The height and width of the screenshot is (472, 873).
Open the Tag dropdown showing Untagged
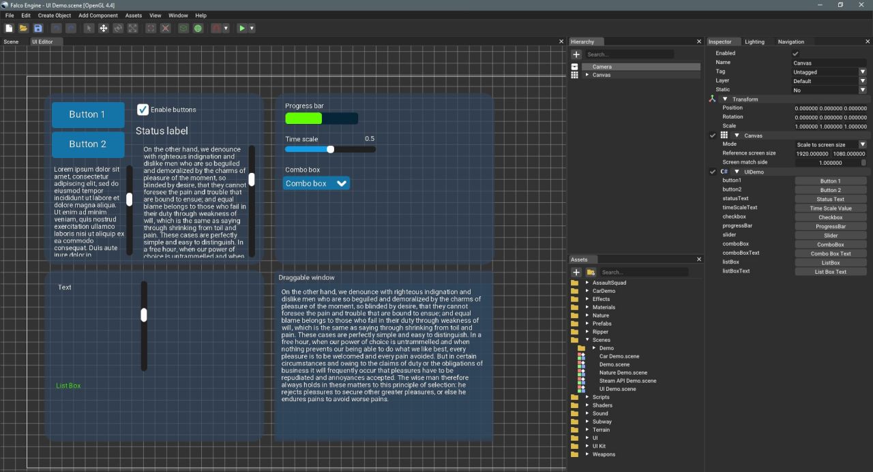[x=829, y=72]
